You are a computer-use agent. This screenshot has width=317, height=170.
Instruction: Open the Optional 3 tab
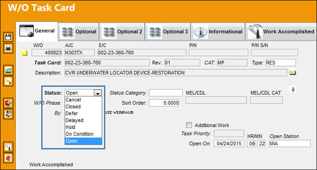pyautogui.click(x=168, y=32)
